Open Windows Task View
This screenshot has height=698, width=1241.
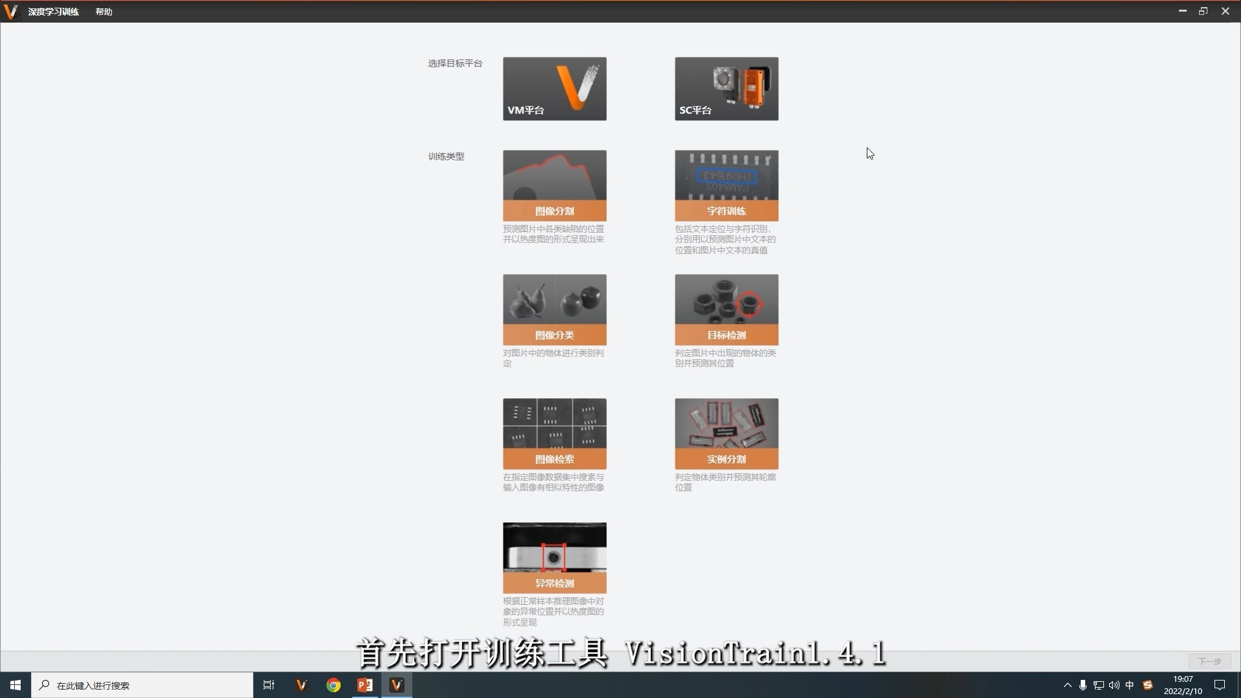pyautogui.click(x=269, y=685)
